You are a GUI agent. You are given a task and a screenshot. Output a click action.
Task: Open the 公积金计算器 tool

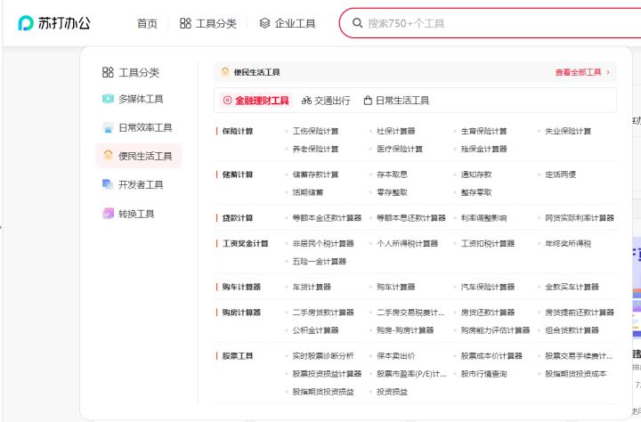[x=315, y=330]
